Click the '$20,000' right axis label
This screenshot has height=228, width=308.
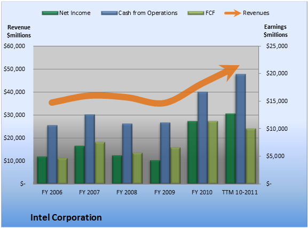(277, 73)
